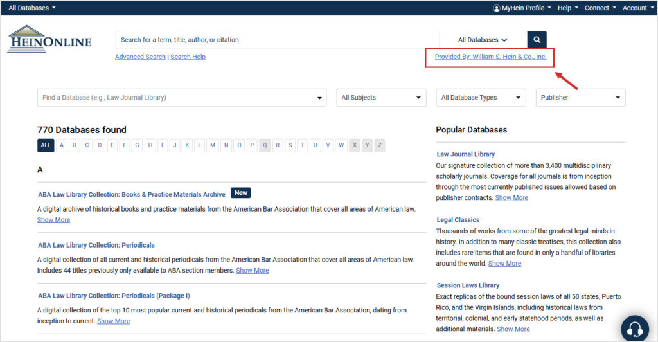Viewport: 658px width, 342px height.
Task: Filter databases by letter O
Action: tap(239, 145)
